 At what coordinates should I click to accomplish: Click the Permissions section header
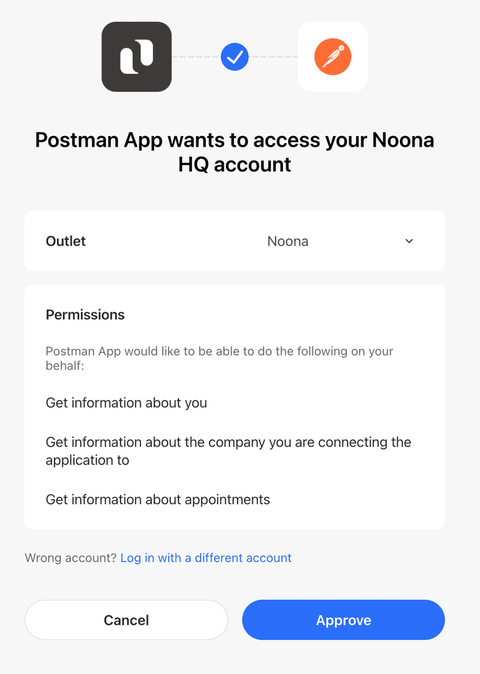pyautogui.click(x=85, y=315)
